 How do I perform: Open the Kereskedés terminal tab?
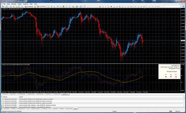click(6, 109)
